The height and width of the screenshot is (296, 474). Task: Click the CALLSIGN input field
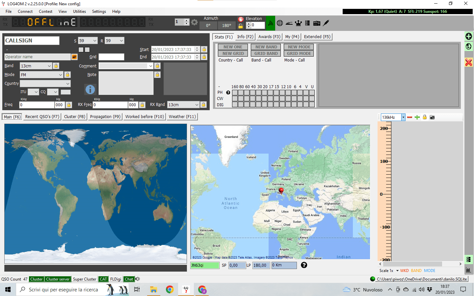[x=32, y=40]
